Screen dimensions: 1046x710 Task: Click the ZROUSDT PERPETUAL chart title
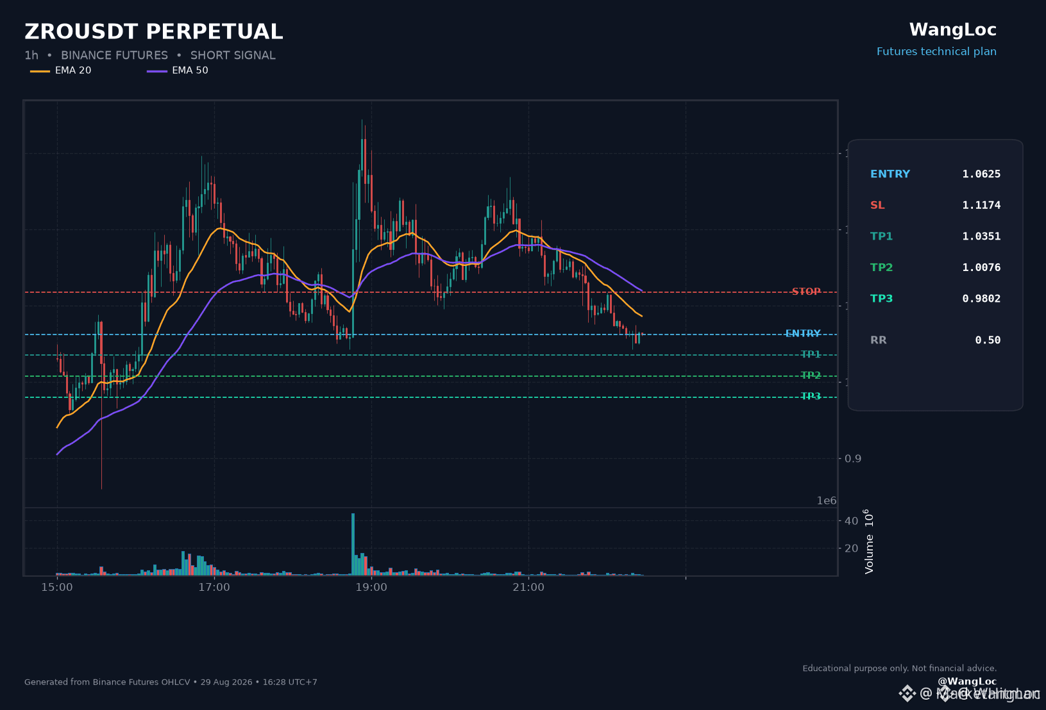click(x=154, y=31)
